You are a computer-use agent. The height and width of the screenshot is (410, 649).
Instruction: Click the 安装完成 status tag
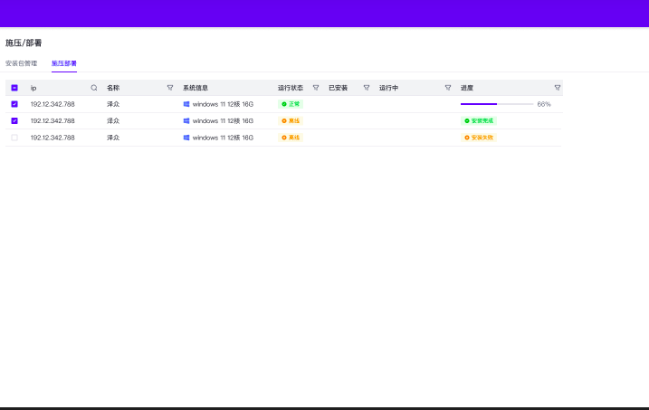click(479, 120)
